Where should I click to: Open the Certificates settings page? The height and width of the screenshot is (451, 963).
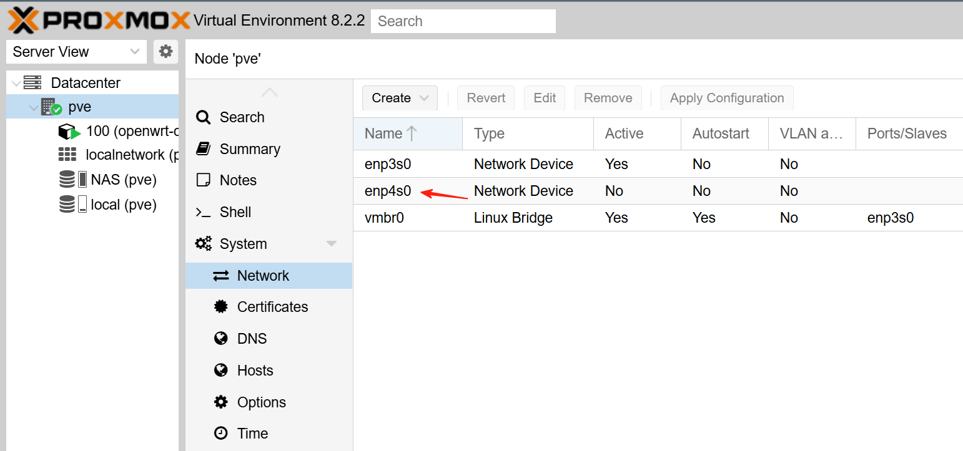point(272,307)
